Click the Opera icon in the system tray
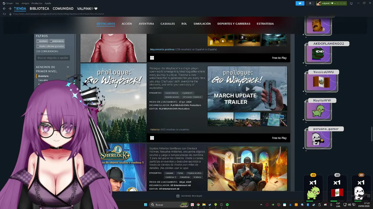373x209 pixels. (267, 205)
